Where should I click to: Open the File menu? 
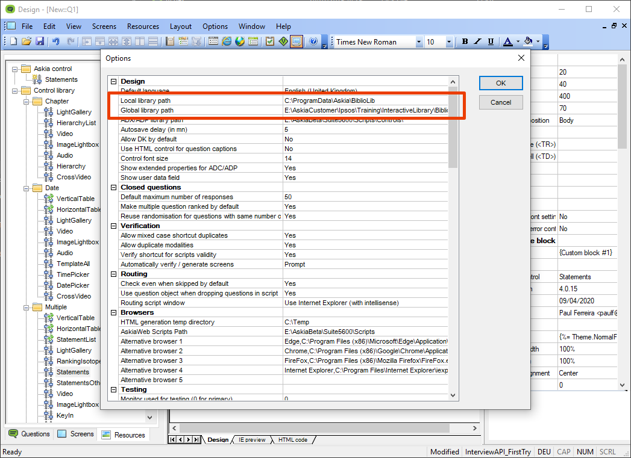27,26
